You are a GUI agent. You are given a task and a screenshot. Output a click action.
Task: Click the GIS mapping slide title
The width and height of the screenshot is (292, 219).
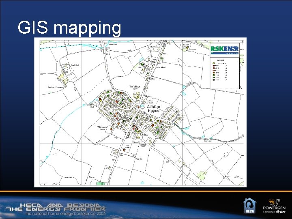pyautogui.click(x=69, y=28)
